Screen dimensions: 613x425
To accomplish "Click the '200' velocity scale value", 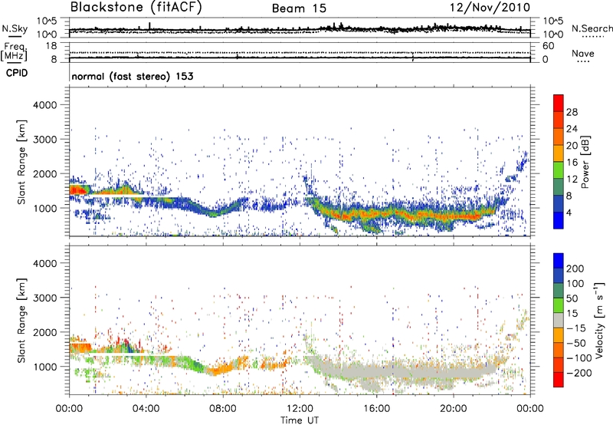I will (575, 269).
